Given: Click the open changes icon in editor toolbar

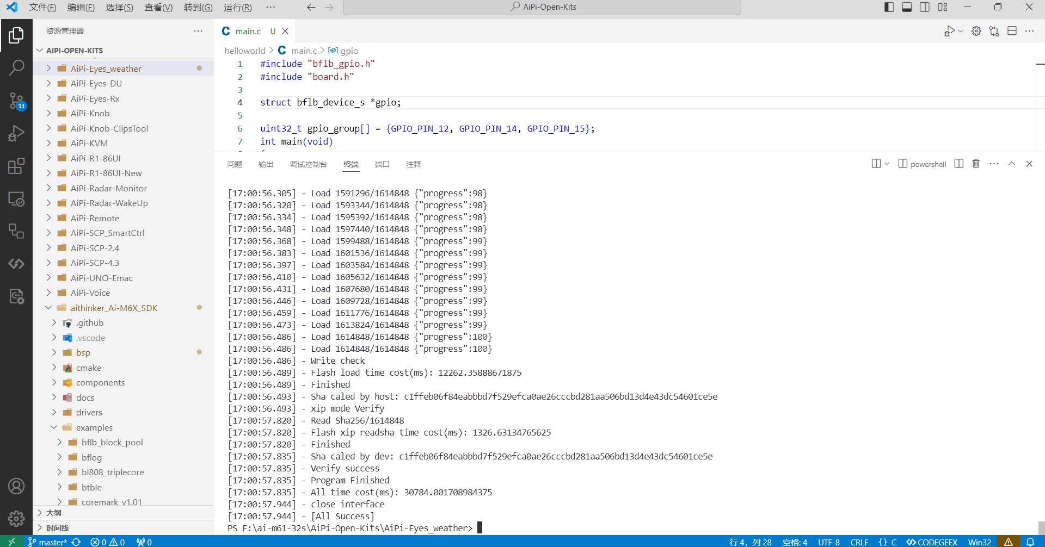Looking at the screenshot, I should tap(994, 31).
